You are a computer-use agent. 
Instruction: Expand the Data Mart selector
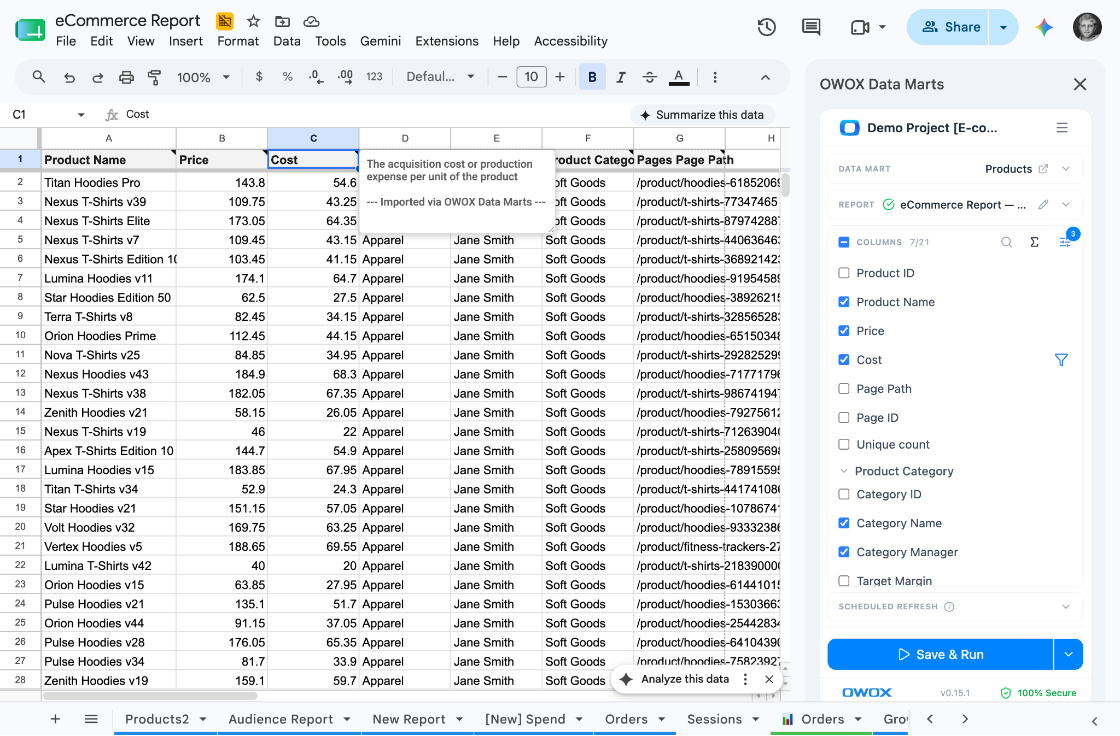[x=1066, y=169]
